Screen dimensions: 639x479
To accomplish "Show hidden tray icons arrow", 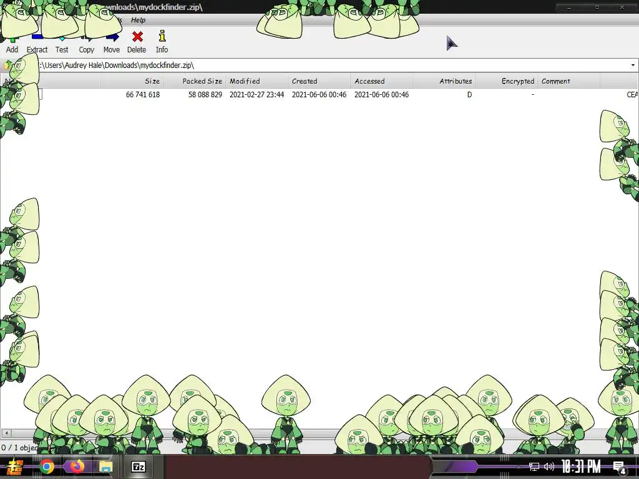I will tap(519, 467).
